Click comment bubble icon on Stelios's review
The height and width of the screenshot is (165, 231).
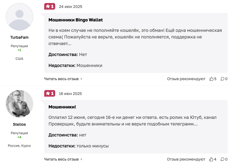[222, 159]
